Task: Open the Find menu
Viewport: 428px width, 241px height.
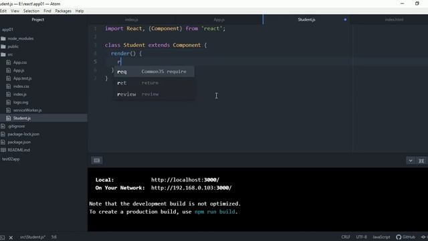Action: point(47,11)
